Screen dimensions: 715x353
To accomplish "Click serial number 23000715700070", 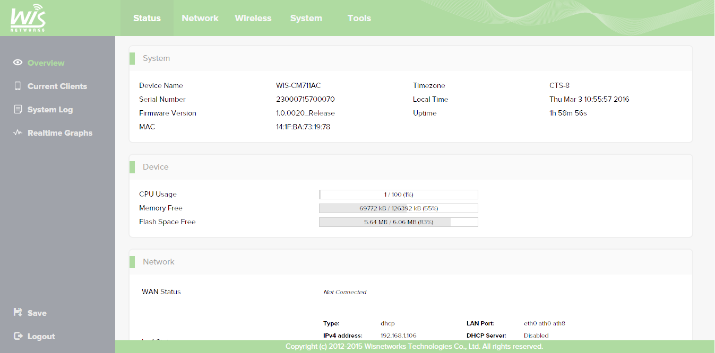I will (305, 99).
